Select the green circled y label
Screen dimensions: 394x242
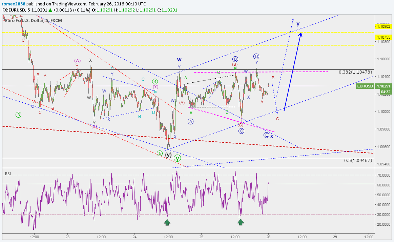[x=178, y=159]
